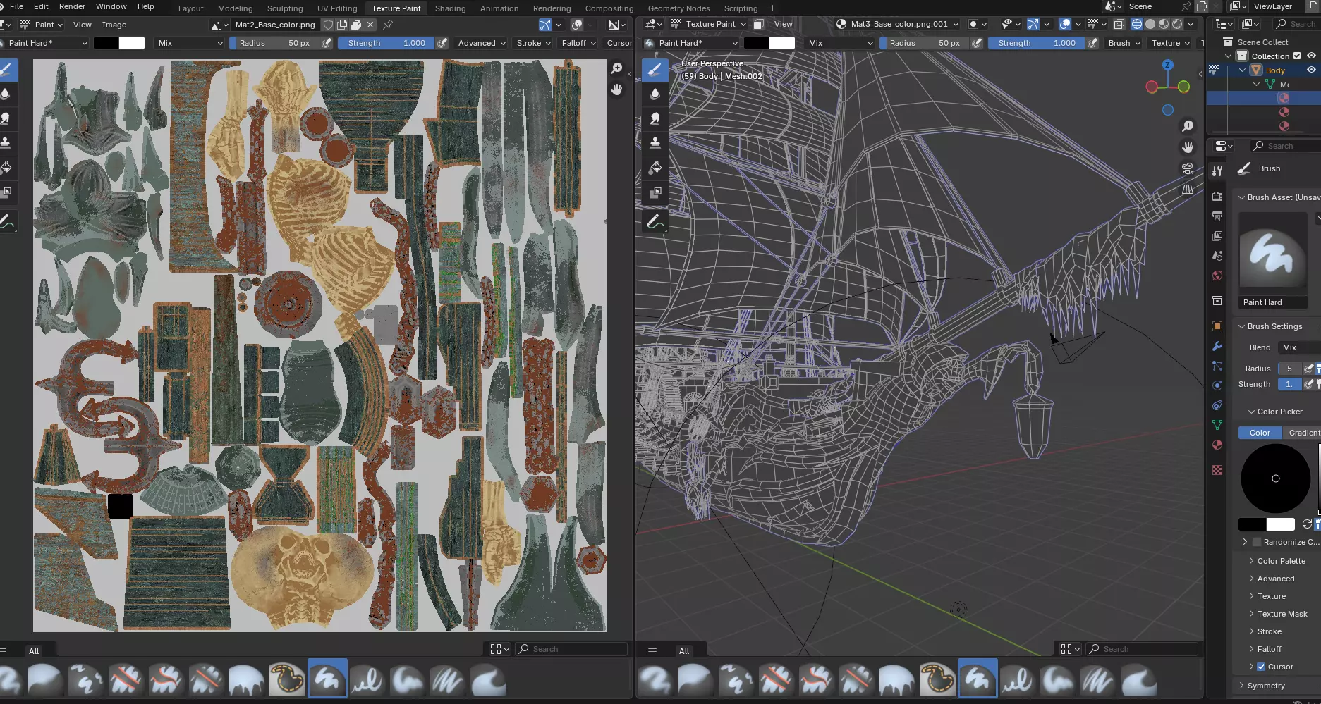Select the Clone tool in the 3D viewport toolbar

pyautogui.click(x=655, y=143)
